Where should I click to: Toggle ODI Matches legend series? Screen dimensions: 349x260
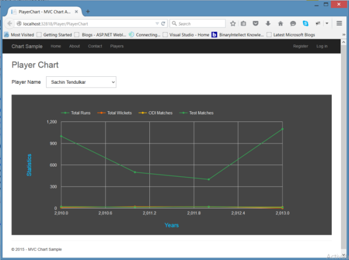pos(155,113)
